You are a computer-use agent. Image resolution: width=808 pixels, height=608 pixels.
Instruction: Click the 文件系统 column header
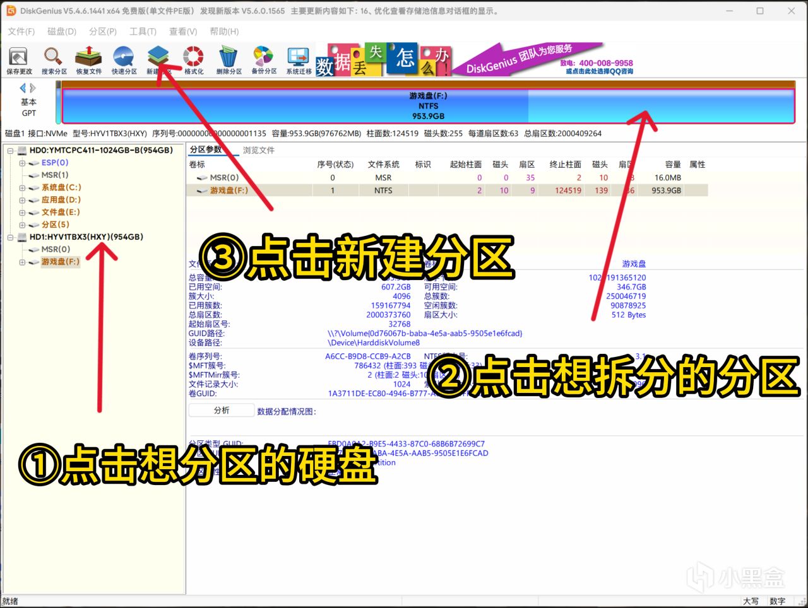[x=383, y=165]
